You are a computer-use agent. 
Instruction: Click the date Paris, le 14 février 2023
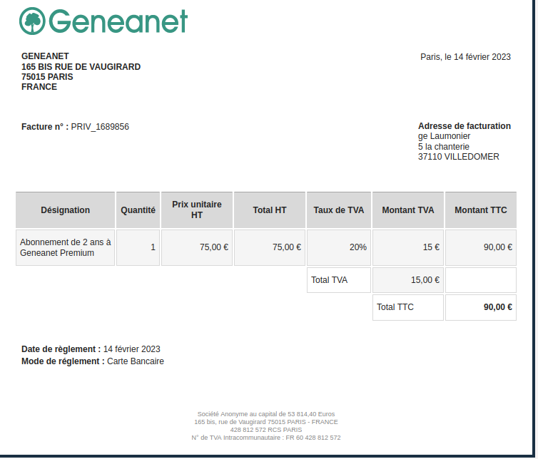click(x=465, y=57)
